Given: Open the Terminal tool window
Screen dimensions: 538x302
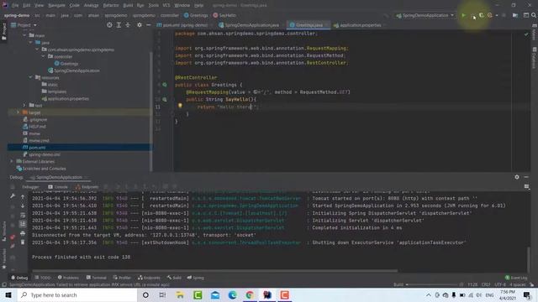Looking at the screenshot, I should (x=96, y=278).
